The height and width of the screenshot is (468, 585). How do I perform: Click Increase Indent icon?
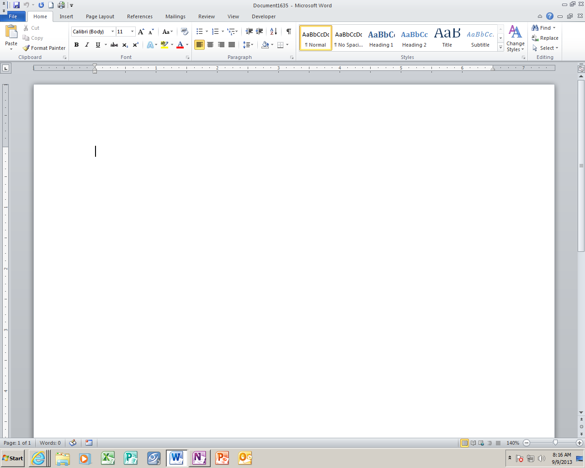pos(260,32)
